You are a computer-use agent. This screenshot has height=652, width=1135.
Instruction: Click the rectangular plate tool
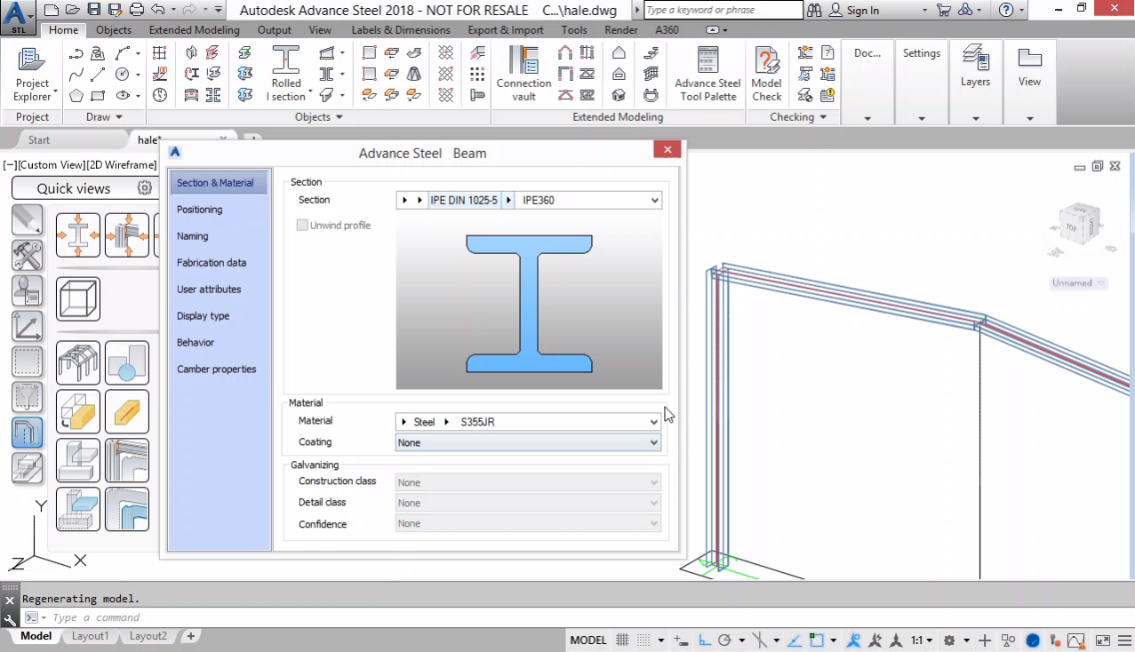point(370,54)
